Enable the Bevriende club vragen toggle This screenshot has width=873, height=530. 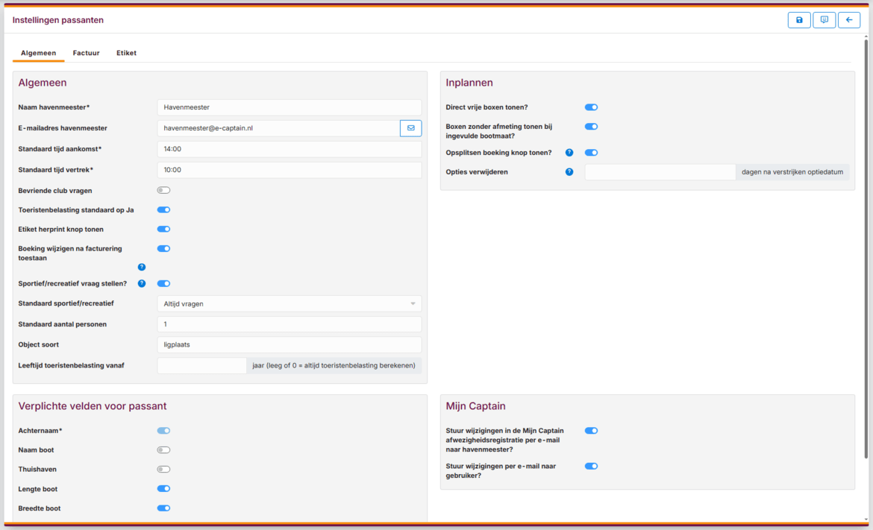click(x=163, y=191)
